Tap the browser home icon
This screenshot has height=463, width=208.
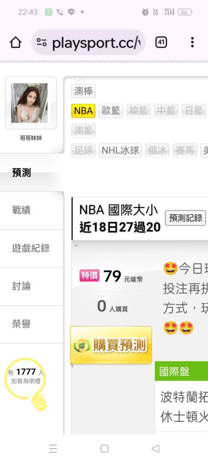(x=16, y=43)
